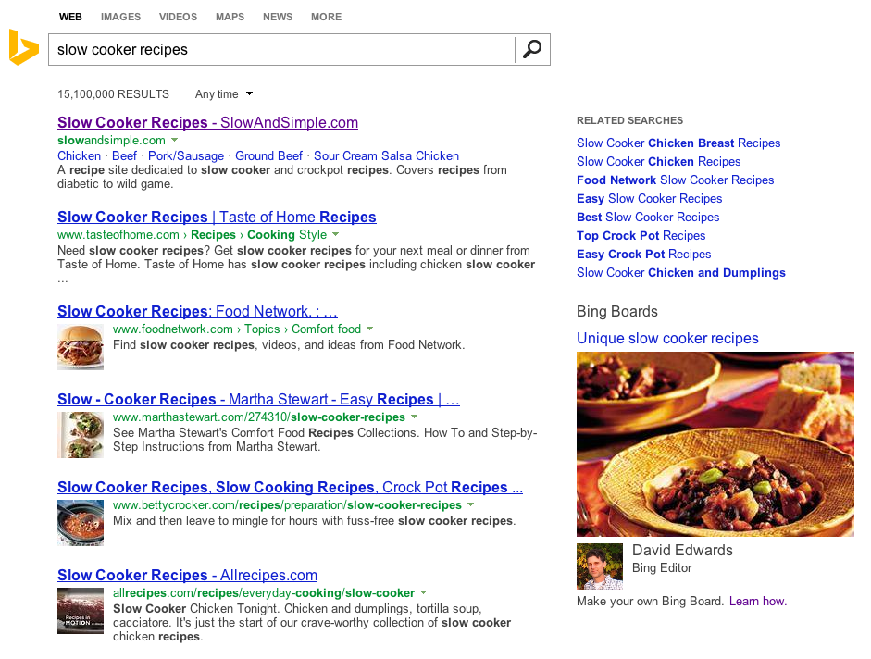This screenshot has width=871, height=659.
Task: Open the Chicken sublink under SlowAndSimple
Action: pyautogui.click(x=80, y=155)
